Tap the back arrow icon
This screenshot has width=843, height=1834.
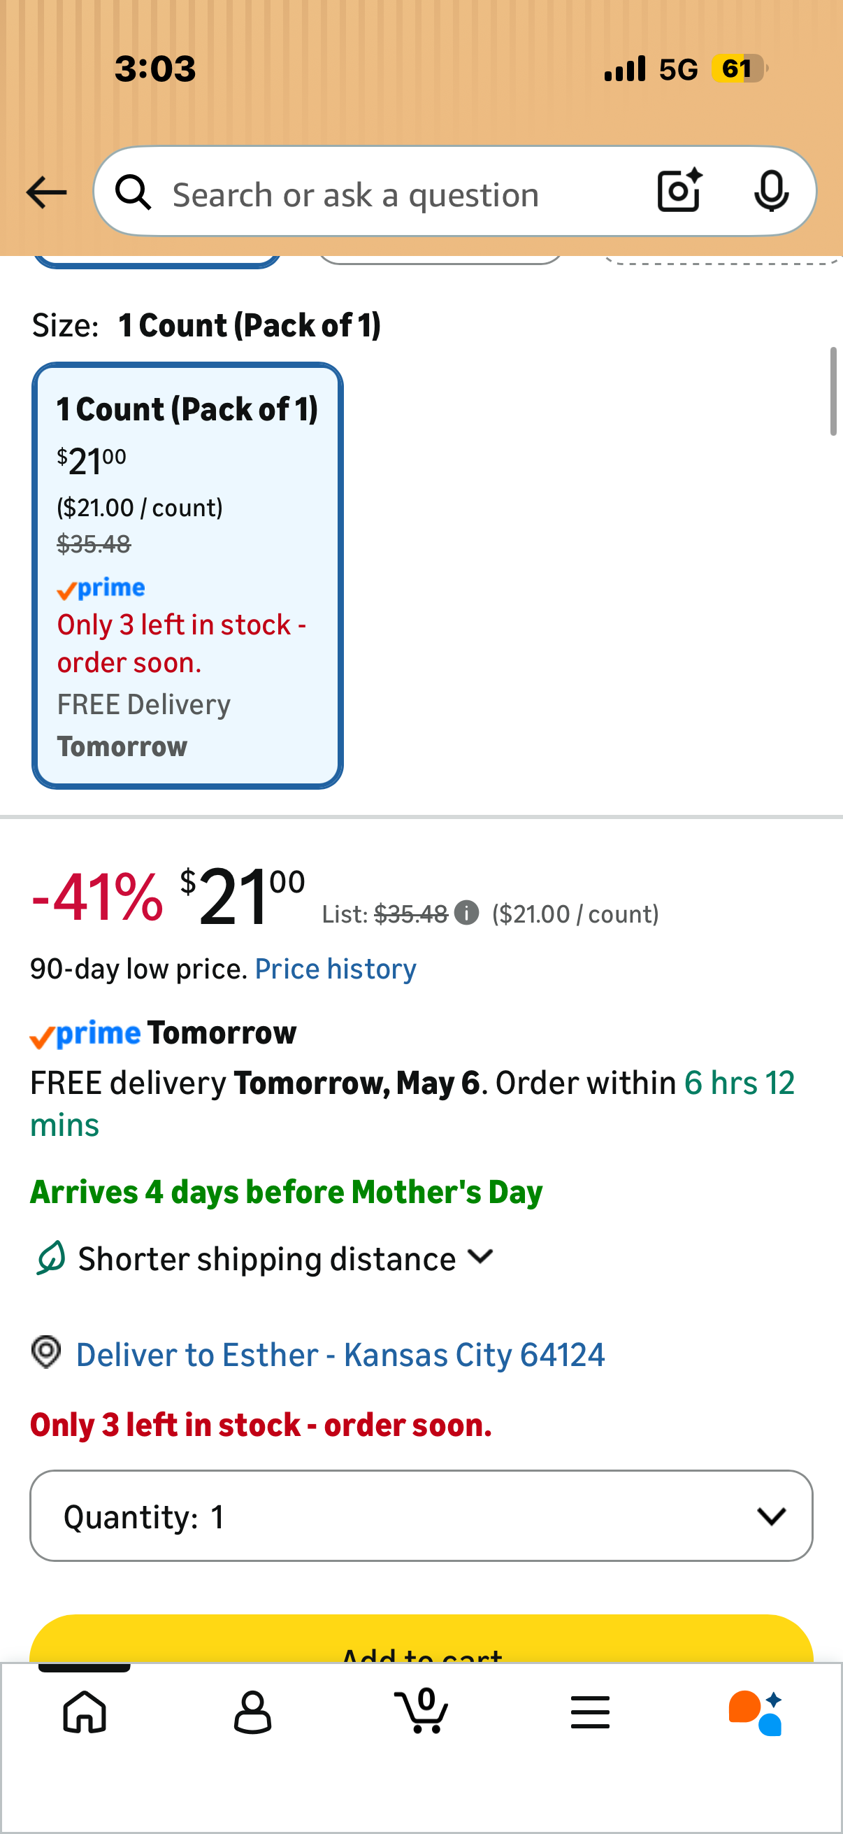46,192
